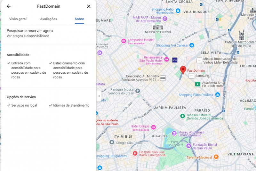Screen dimensions: 256x171
Task: Click Catedral Metropolitana cathedral icon
Action: 242,35
